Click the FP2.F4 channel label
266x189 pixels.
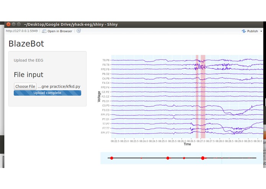coord(105,88)
